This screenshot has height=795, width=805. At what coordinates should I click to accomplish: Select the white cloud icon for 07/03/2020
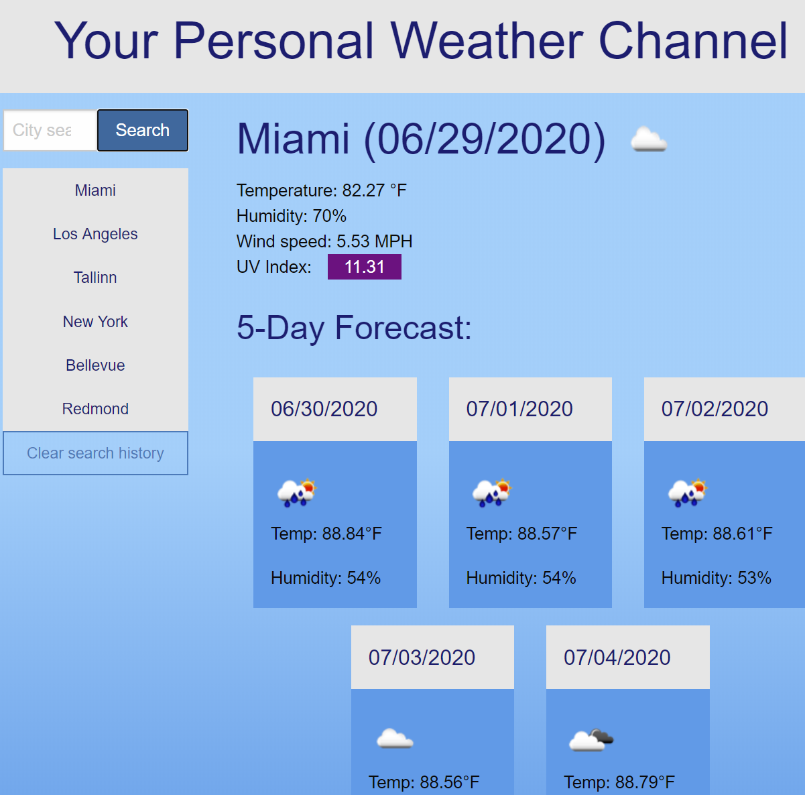395,739
